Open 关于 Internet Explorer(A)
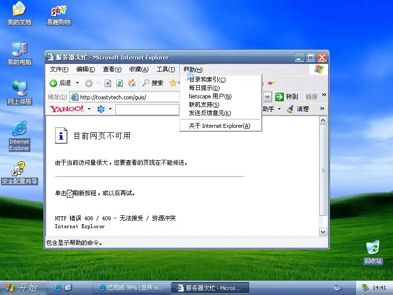Viewport: 393px width, 295px height. coord(221,126)
